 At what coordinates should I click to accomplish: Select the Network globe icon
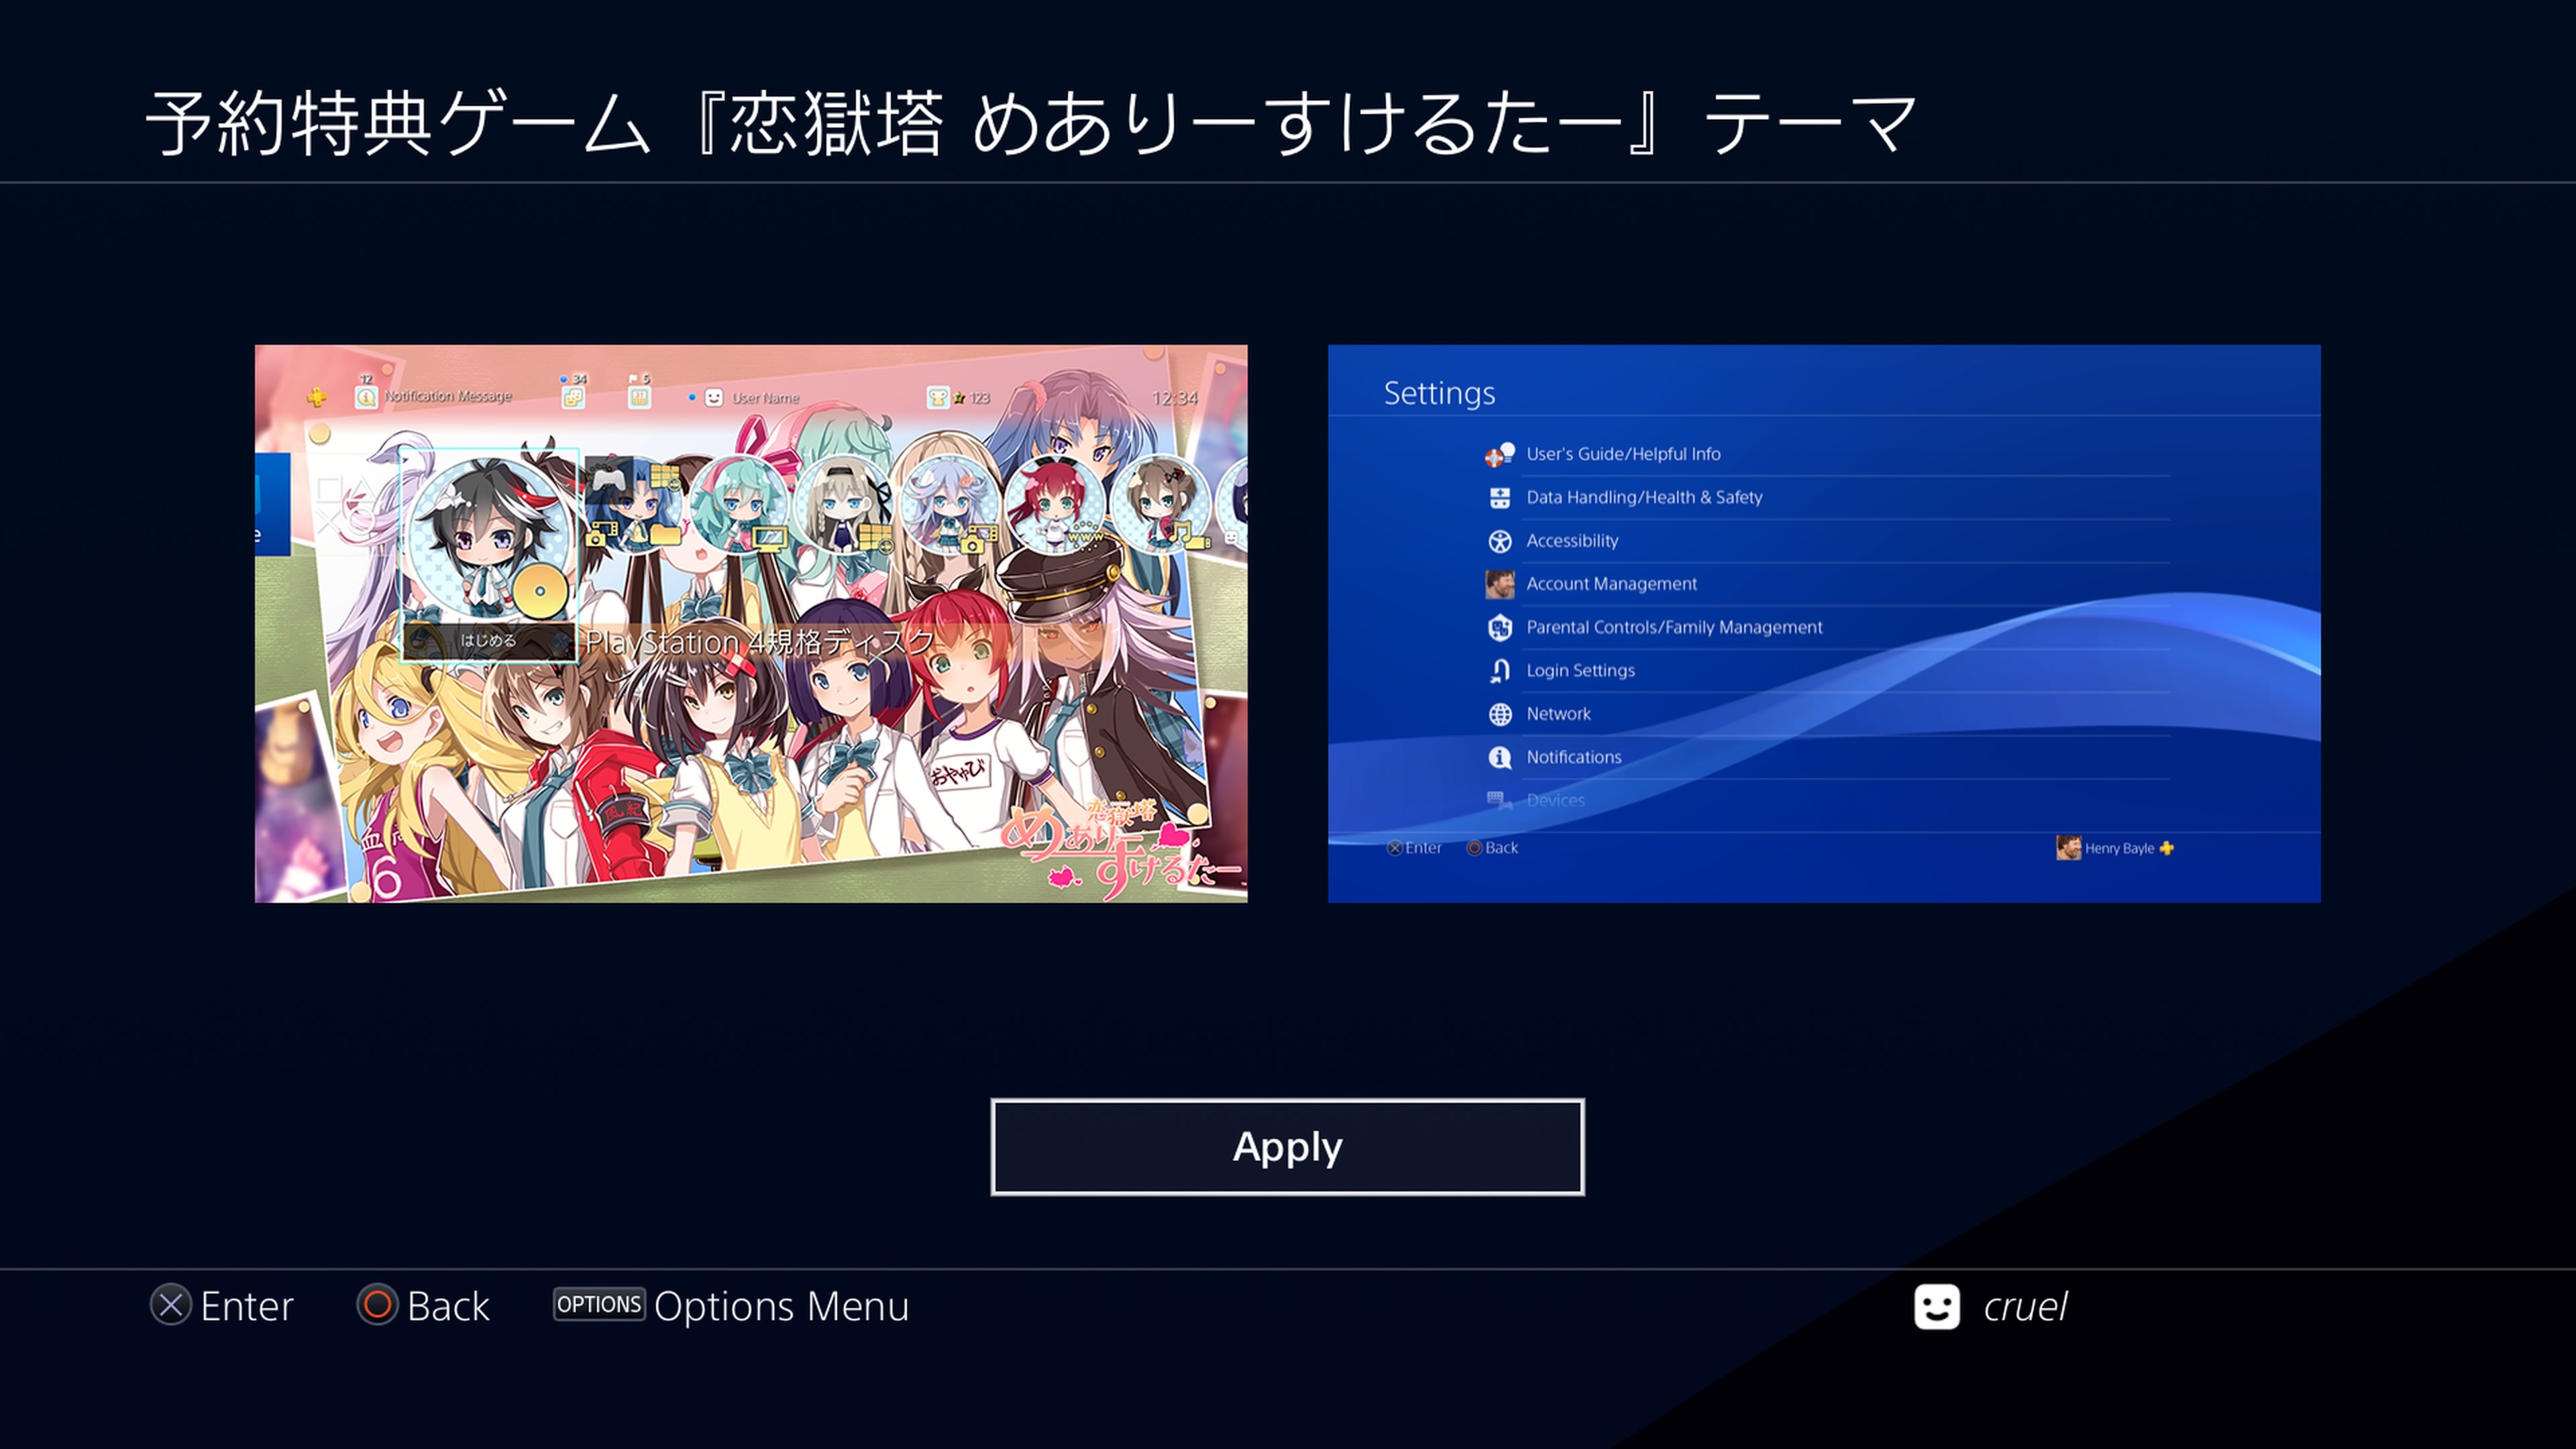pos(1499,714)
